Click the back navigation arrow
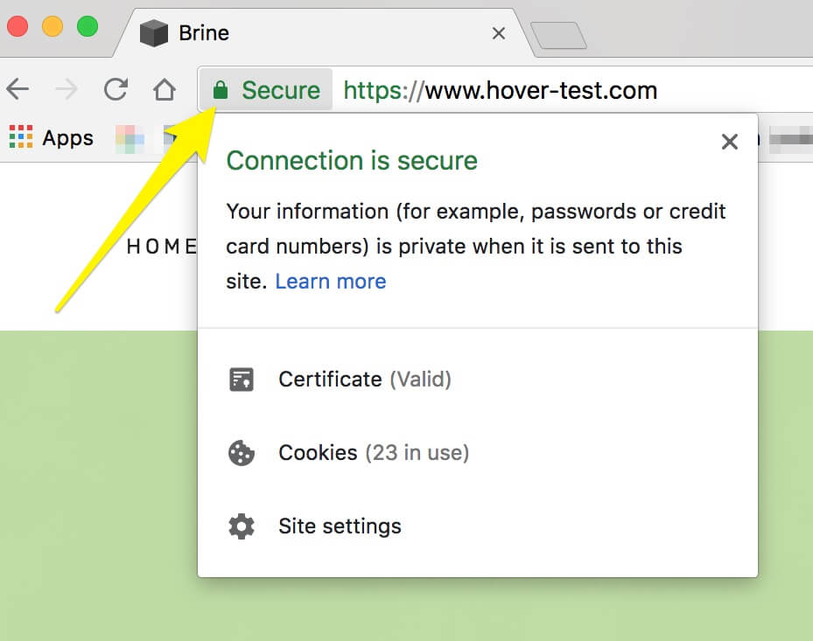This screenshot has height=641, width=813. [x=19, y=89]
